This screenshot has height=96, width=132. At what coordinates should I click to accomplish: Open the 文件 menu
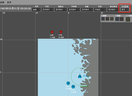click(x=2, y=2)
